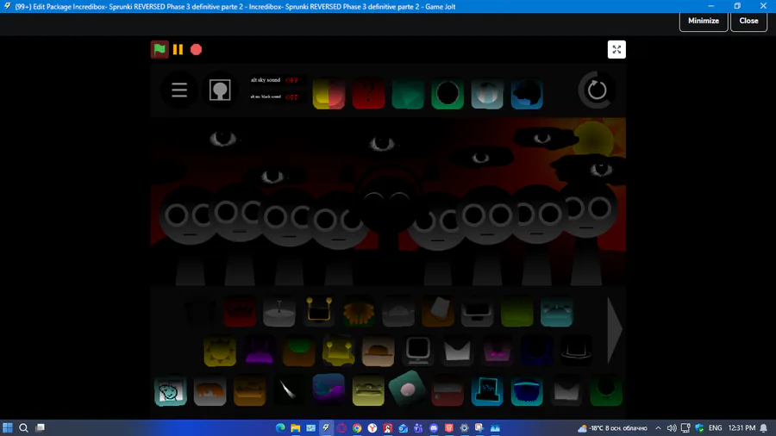Open the weather widget showing -18°C
The width and height of the screenshot is (776, 436).
click(x=613, y=428)
